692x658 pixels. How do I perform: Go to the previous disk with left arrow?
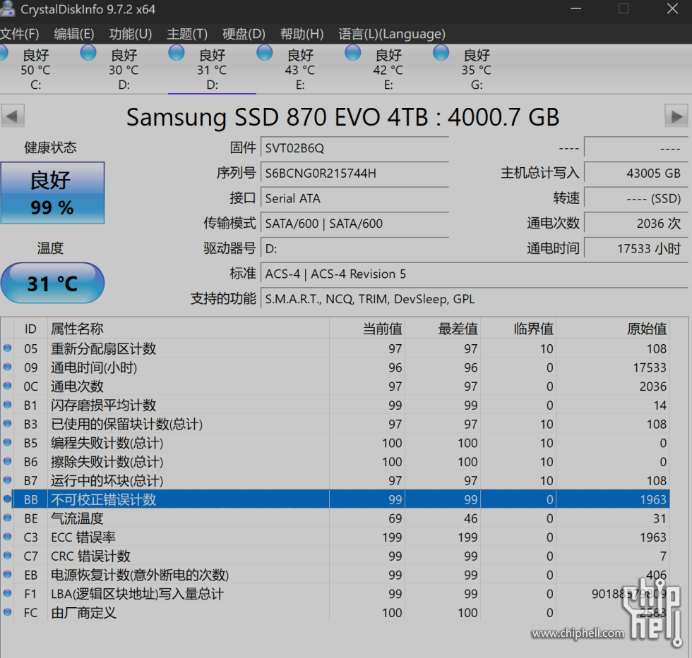point(13,116)
